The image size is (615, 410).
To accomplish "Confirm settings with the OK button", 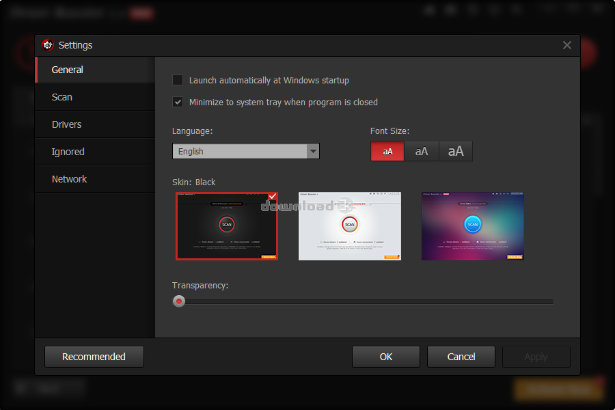I will pos(386,357).
